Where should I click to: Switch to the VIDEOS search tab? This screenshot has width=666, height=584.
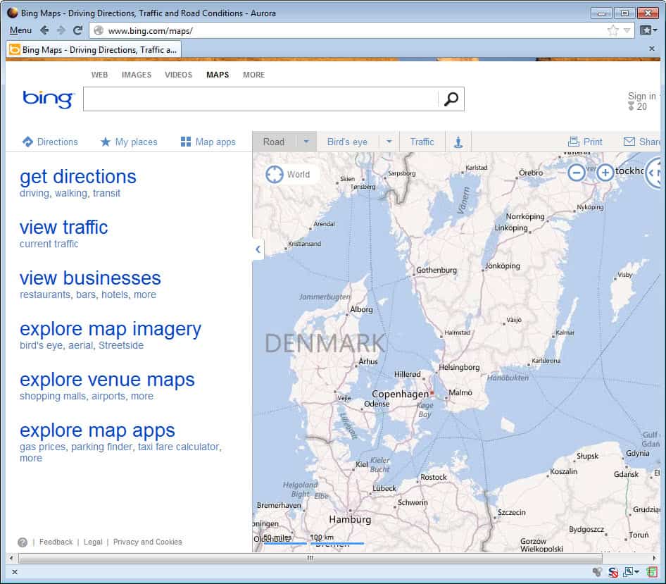click(x=178, y=75)
